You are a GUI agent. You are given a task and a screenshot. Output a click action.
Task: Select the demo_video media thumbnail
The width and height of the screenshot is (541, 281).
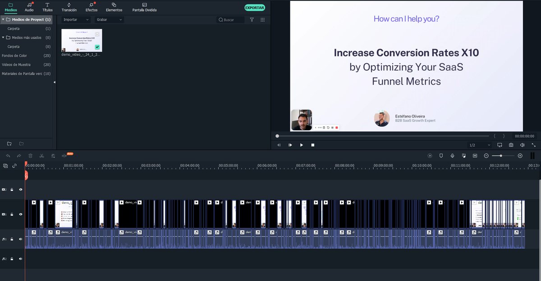tap(82, 41)
